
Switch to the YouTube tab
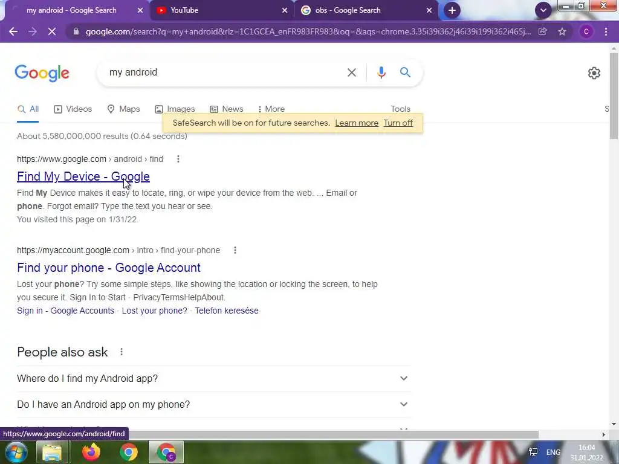coord(222,10)
